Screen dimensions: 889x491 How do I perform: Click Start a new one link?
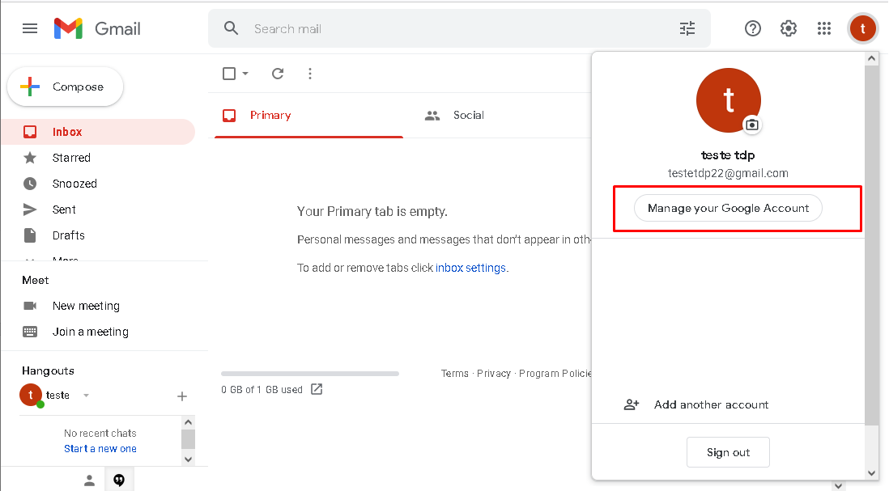click(100, 448)
